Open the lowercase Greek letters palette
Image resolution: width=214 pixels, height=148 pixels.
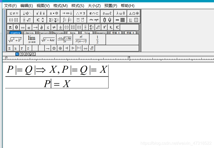coord(121,13)
